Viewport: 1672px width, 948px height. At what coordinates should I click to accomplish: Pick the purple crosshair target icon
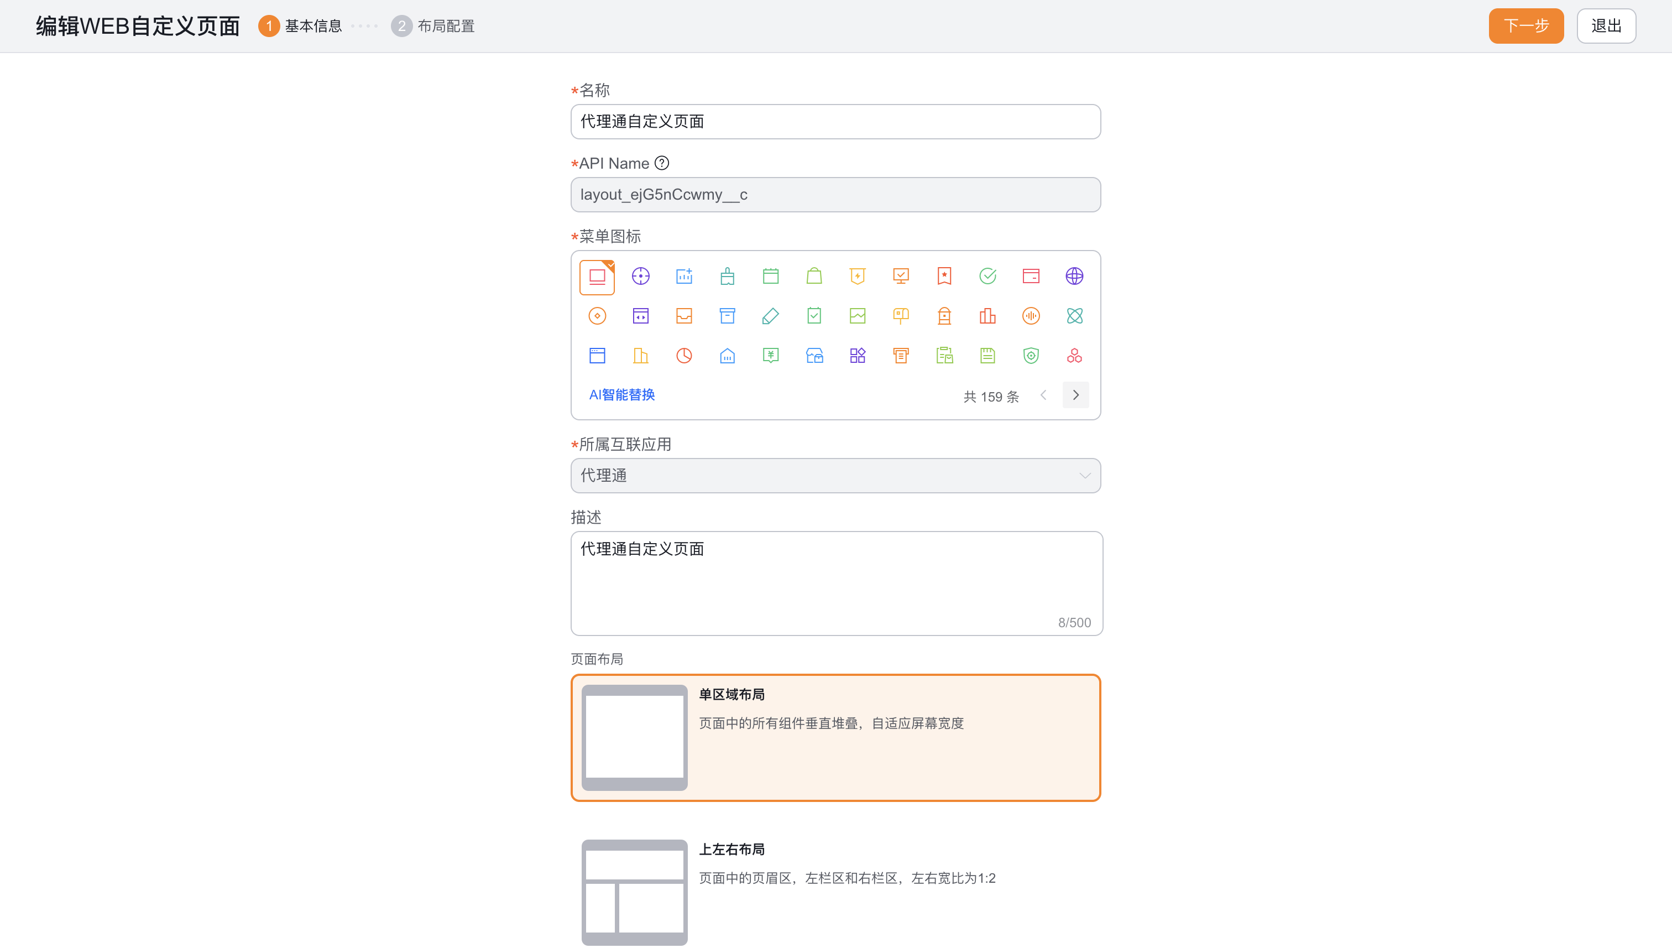(x=640, y=277)
